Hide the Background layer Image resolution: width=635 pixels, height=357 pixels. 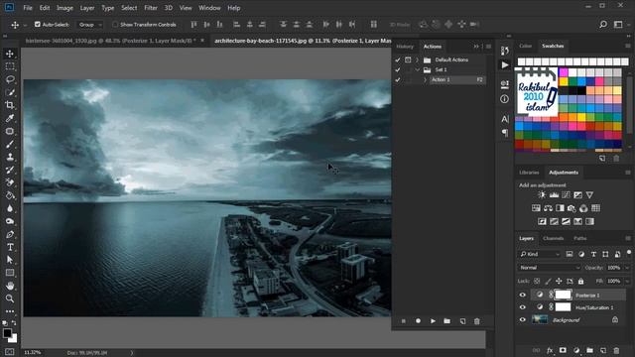point(523,319)
